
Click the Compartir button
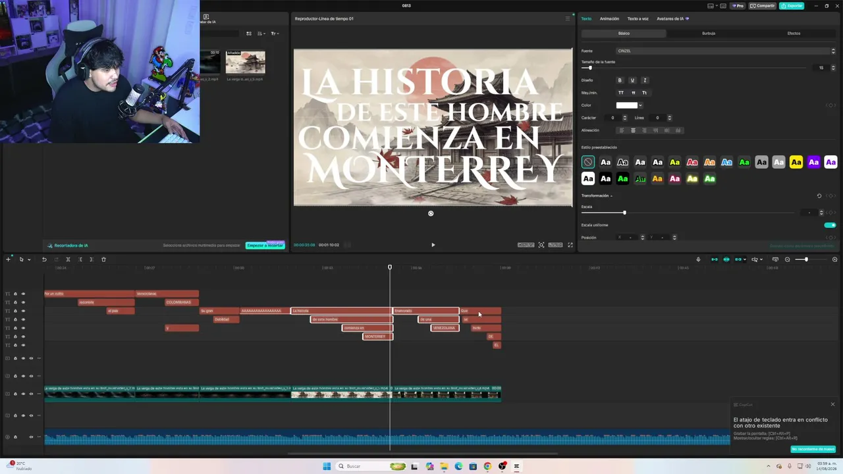pyautogui.click(x=763, y=6)
